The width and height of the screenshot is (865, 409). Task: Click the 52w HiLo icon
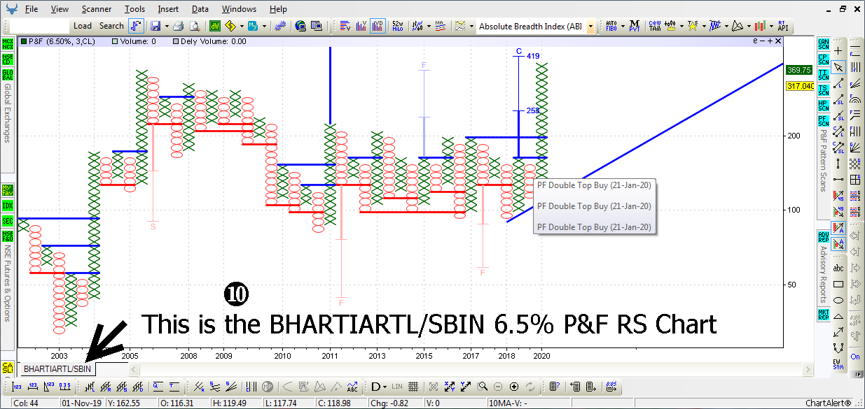tap(396, 26)
